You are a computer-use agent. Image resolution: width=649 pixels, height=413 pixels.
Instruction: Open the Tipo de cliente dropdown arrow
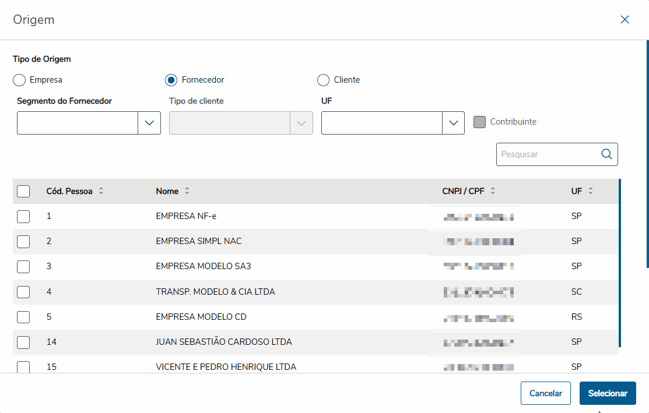pos(301,123)
